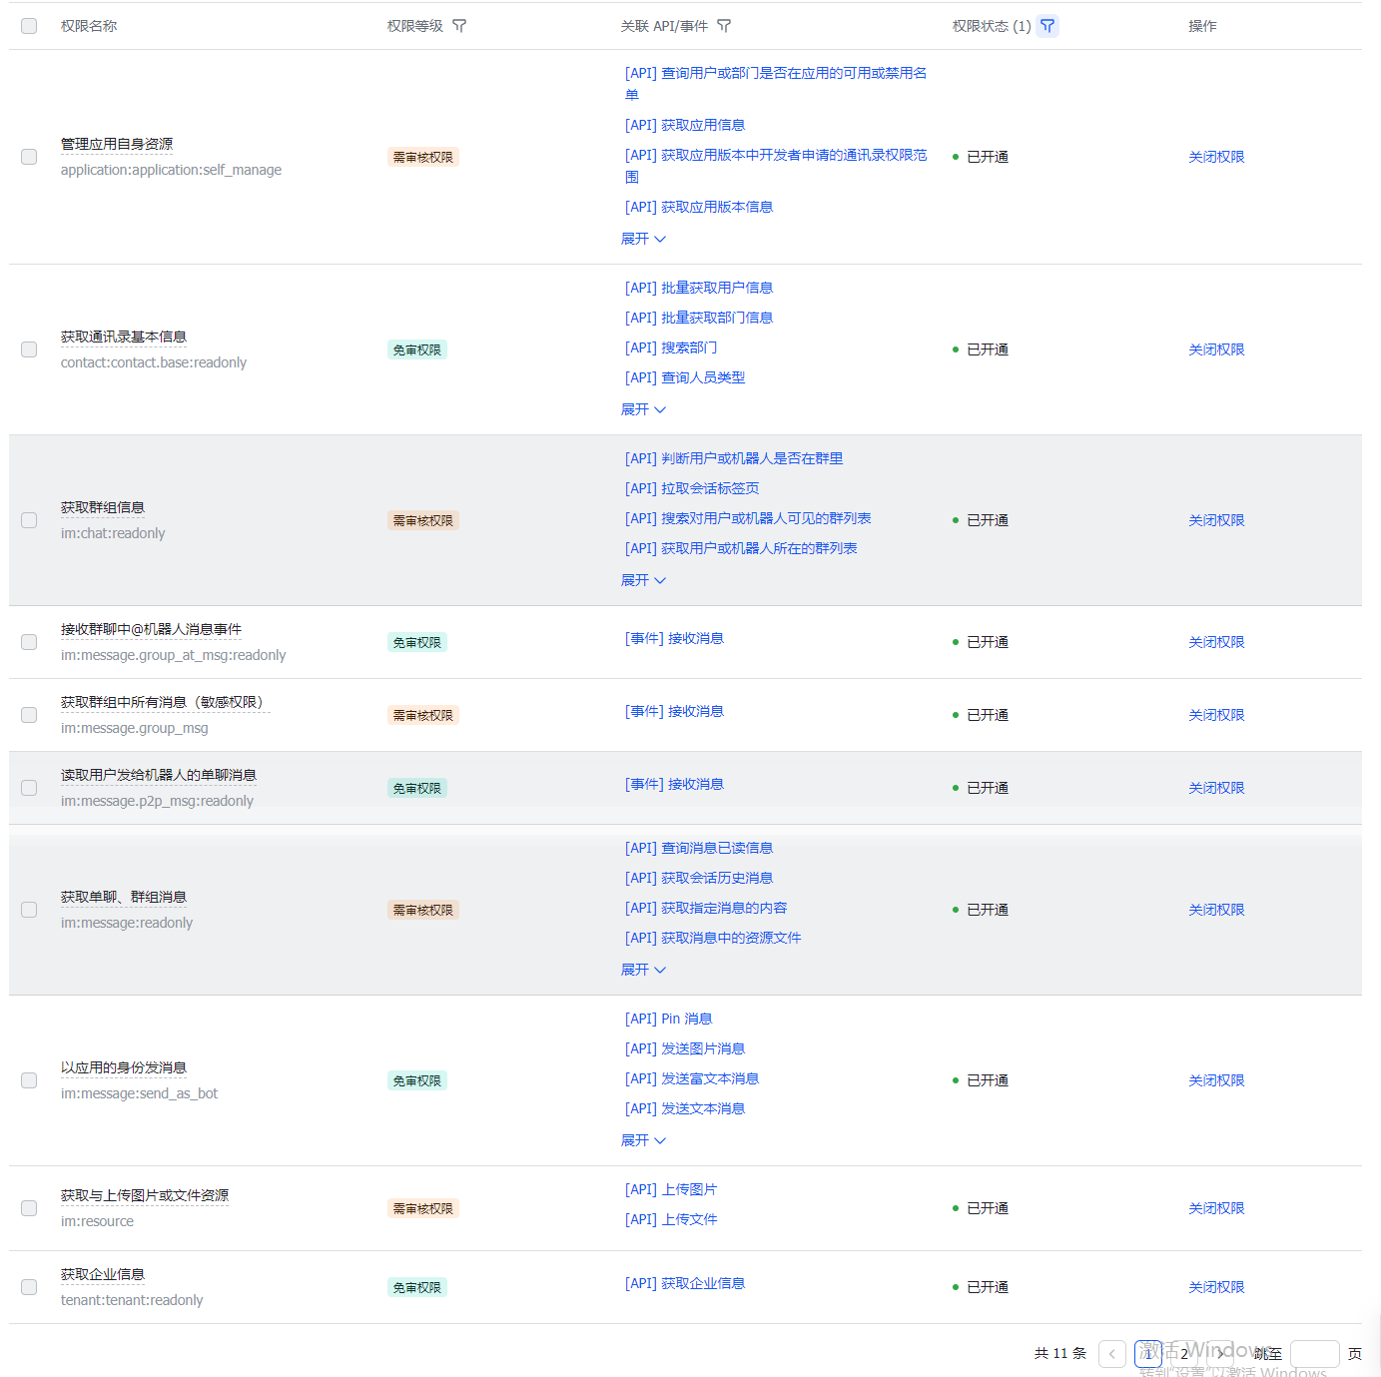Expand API list for 管理应用自身资源
Image resolution: width=1381 pixels, height=1377 pixels.
(643, 239)
